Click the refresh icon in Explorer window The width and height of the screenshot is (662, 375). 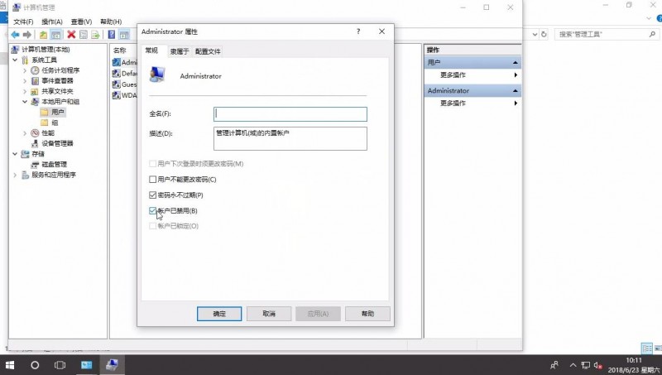544,34
